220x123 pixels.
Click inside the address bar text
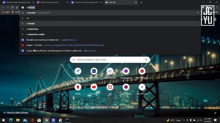point(31,8)
